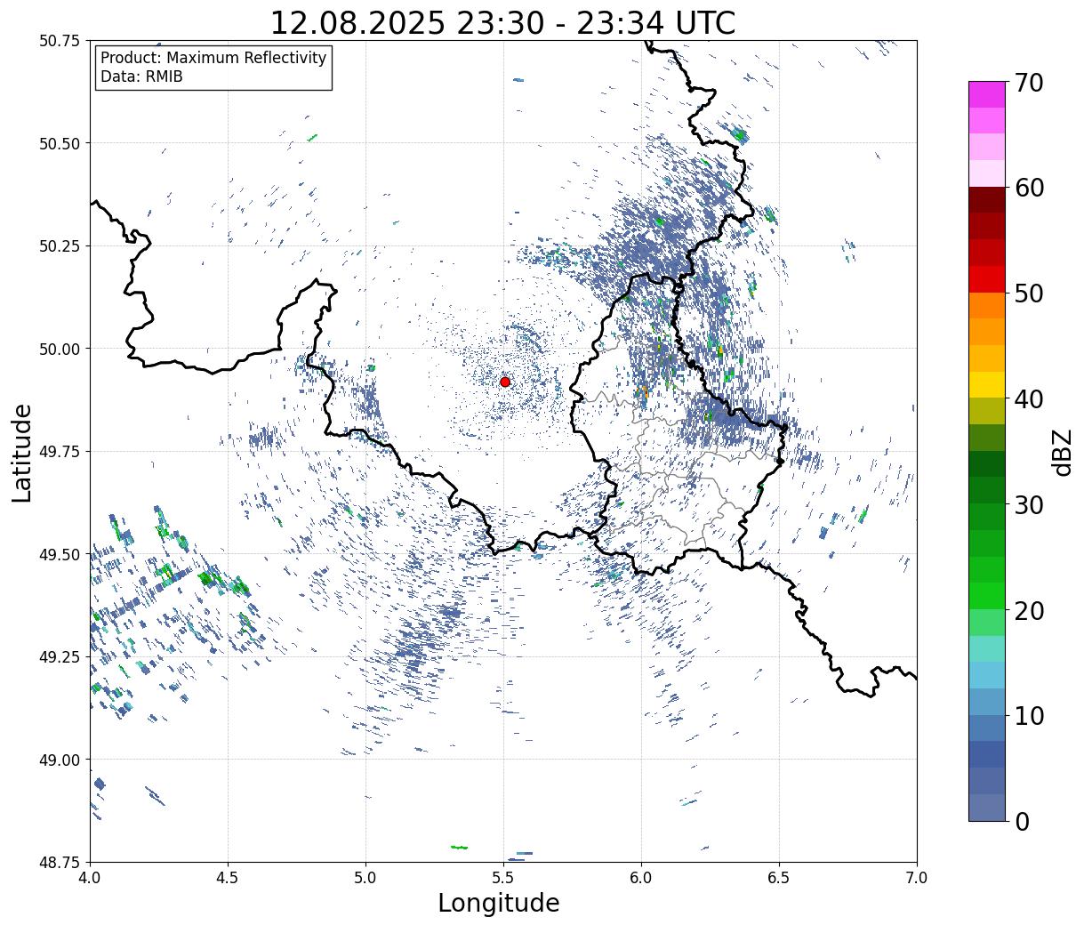The width and height of the screenshot is (1084, 925).
Task: Click the colorbar tick label 0
Action: pos(1022,822)
